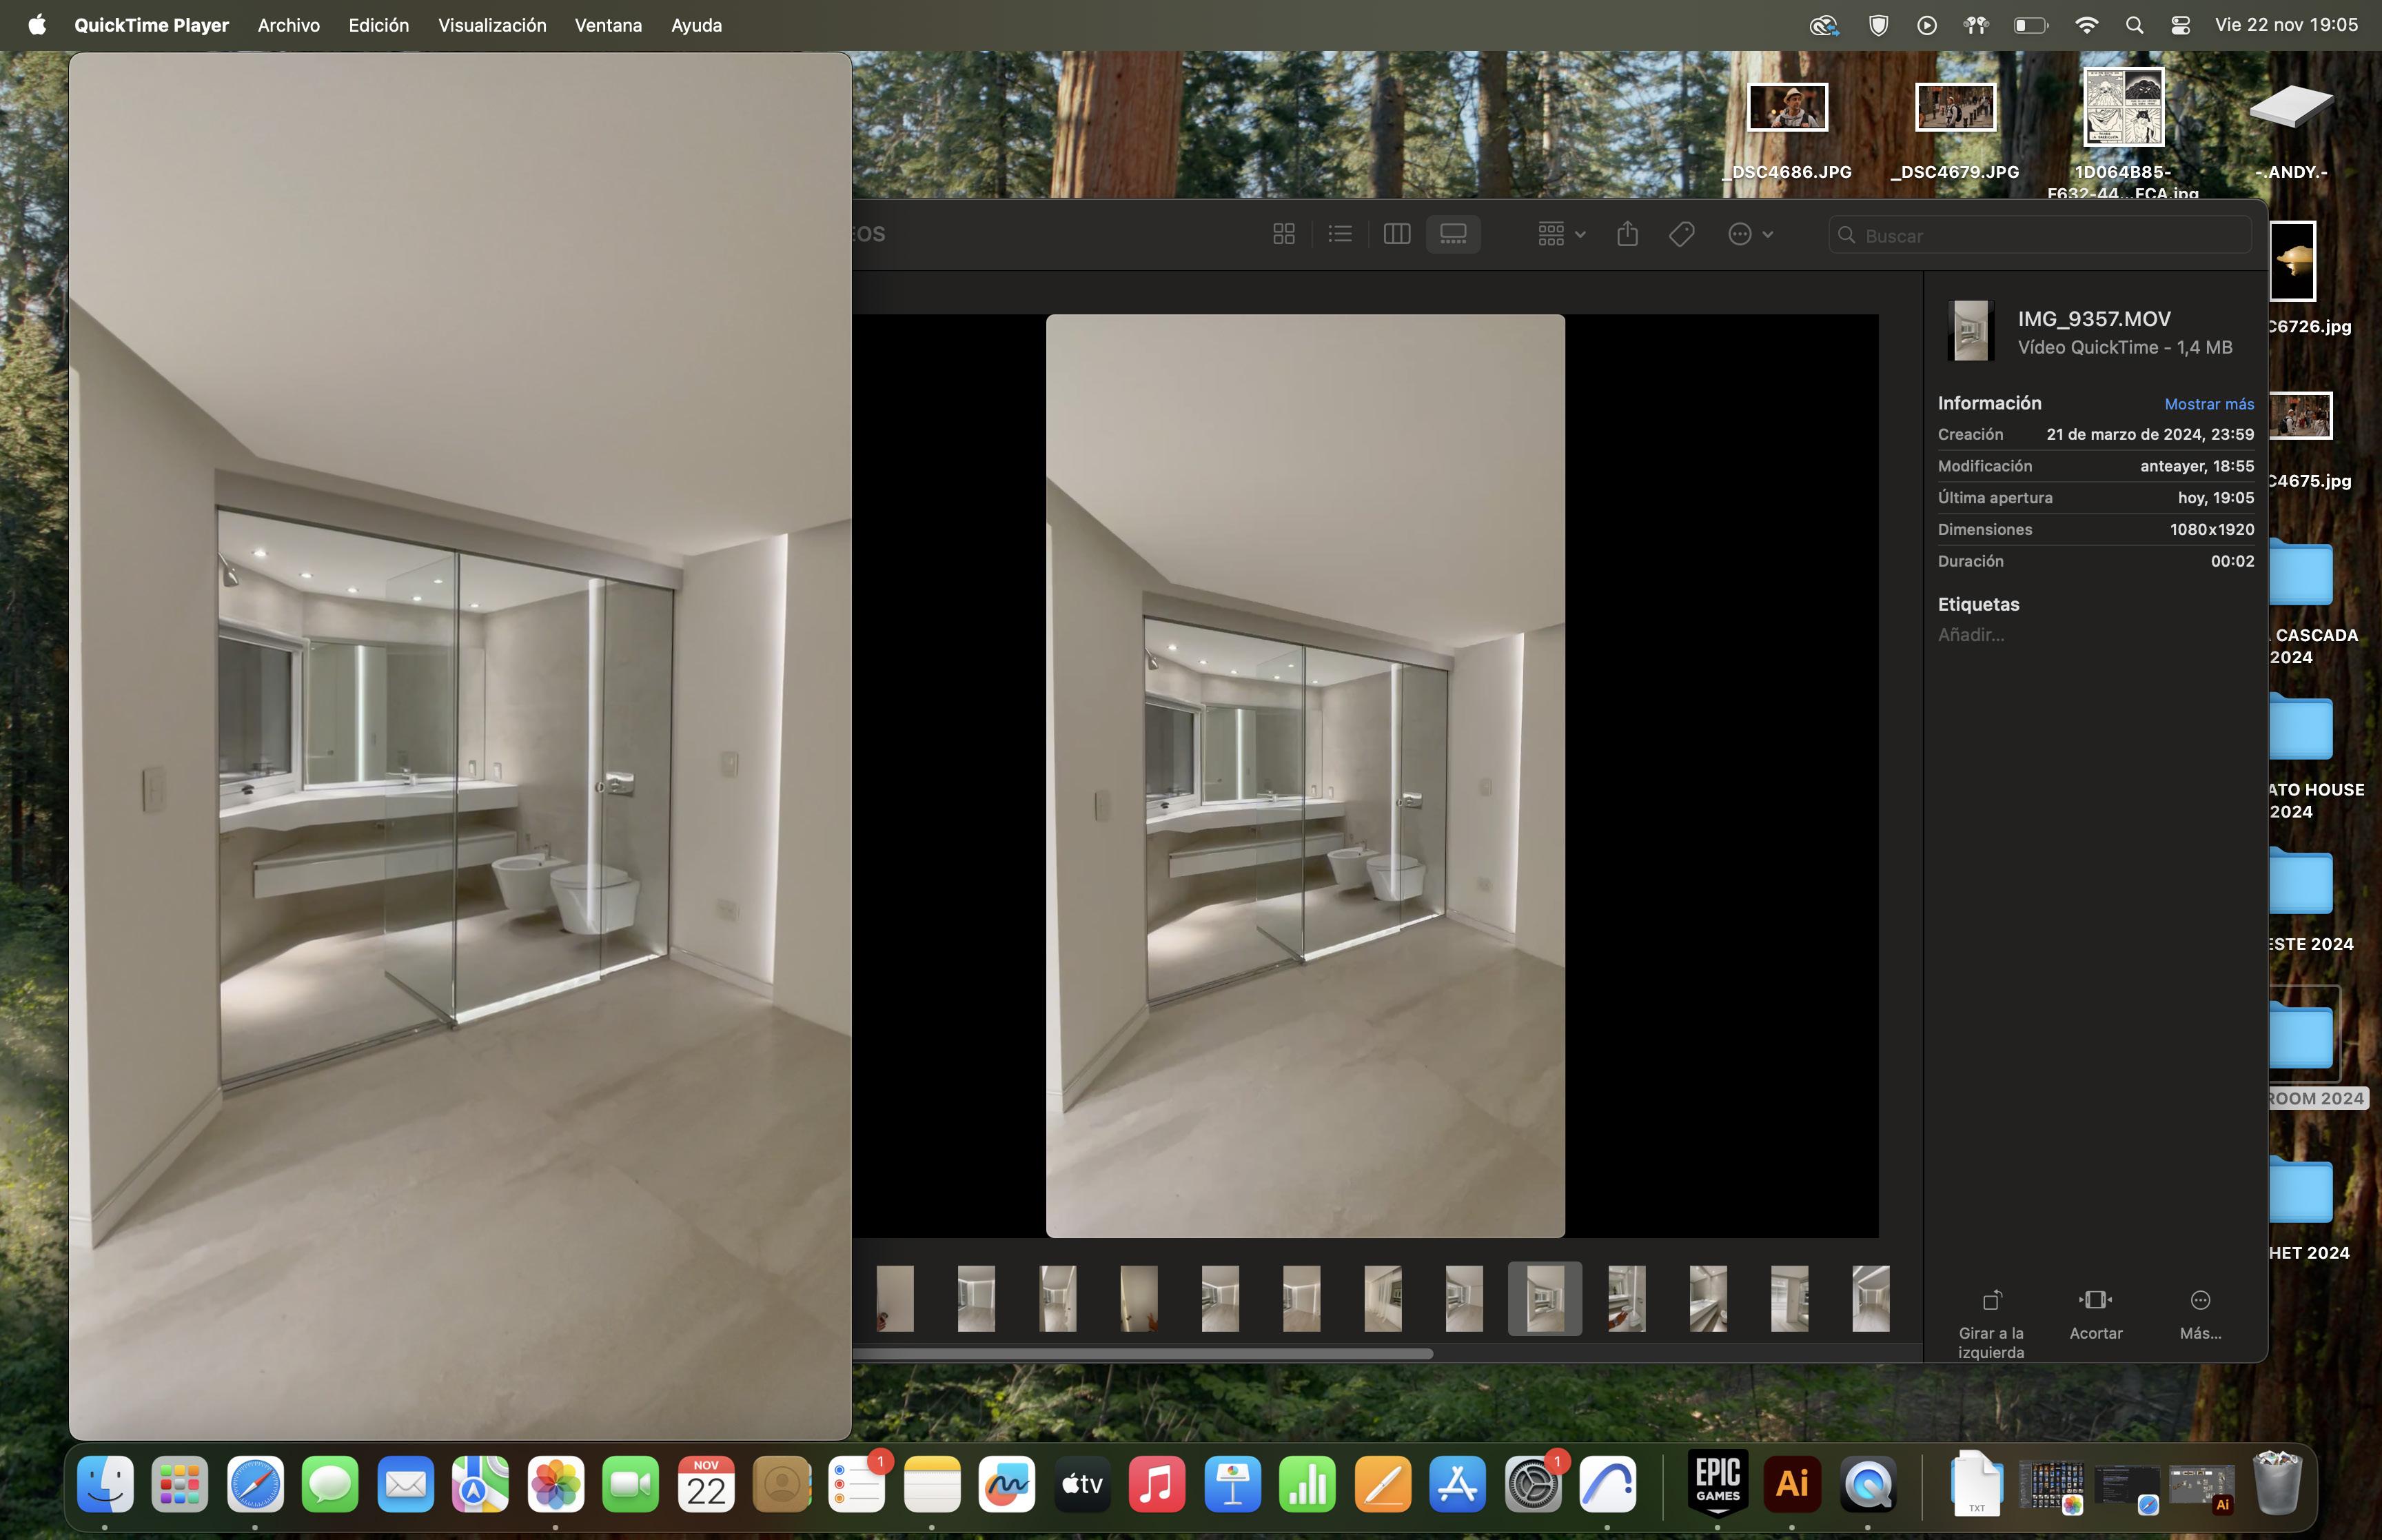This screenshot has width=2382, height=1540.
Task: Open the group-by dropdown in toolbar
Action: [x=1560, y=234]
